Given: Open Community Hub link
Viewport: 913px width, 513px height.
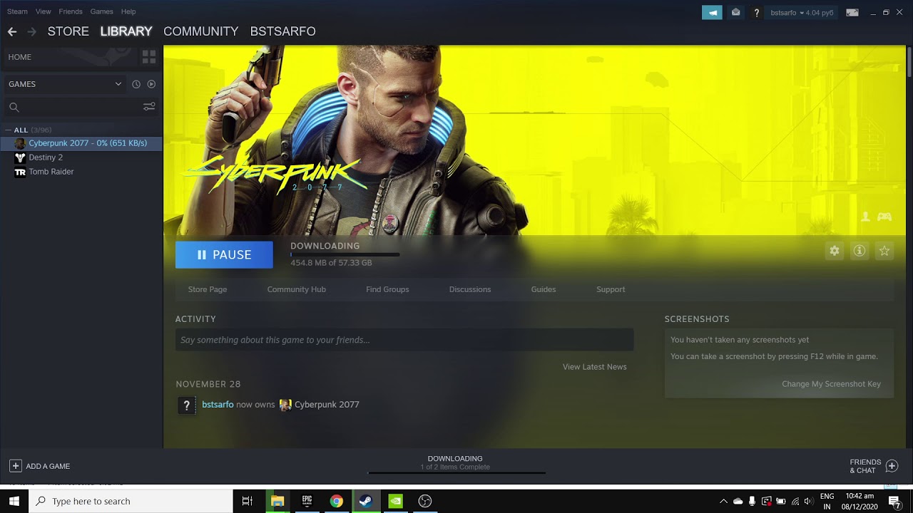Looking at the screenshot, I should click(x=297, y=289).
